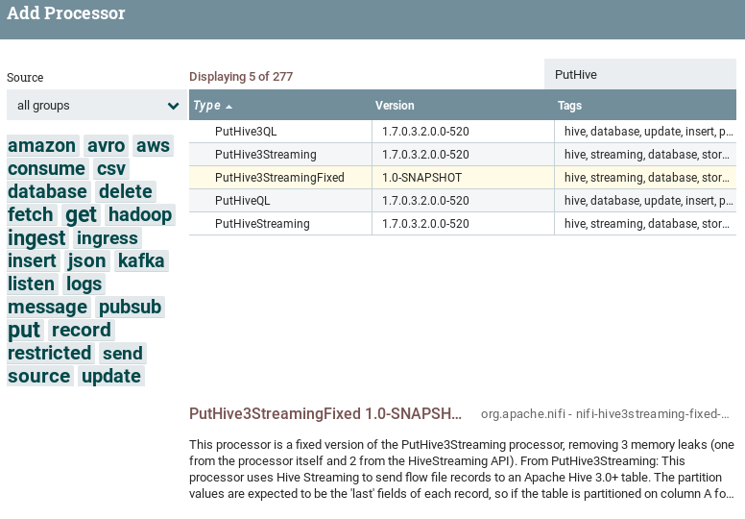Viewport: 745px width, 519px height.
Task: Filter by the 'restricted' tag
Action: pyautogui.click(x=49, y=353)
